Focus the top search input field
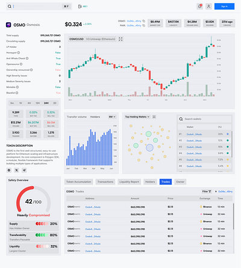The width and height of the screenshot is (241, 268). click(x=39, y=7)
